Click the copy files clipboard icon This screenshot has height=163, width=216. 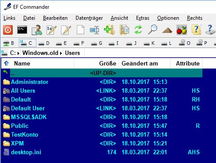pyautogui.click(x=124, y=30)
